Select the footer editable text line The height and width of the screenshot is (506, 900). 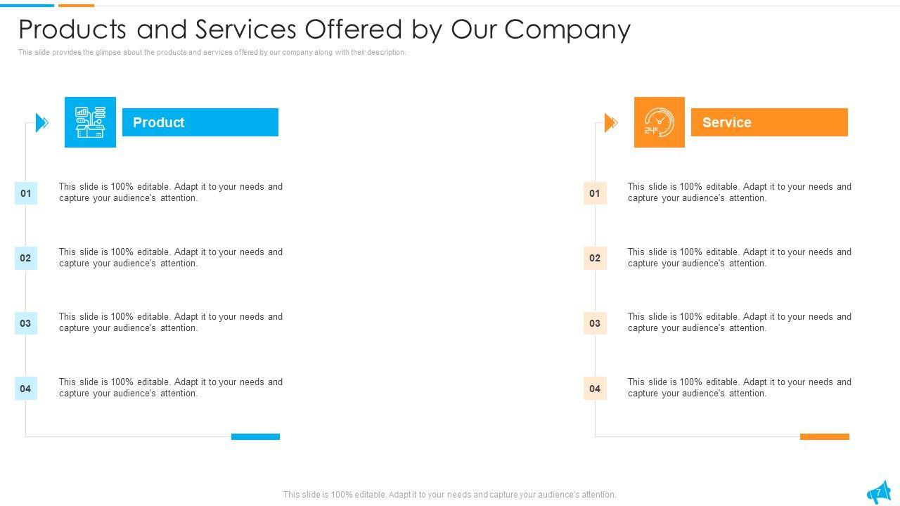(x=449, y=495)
